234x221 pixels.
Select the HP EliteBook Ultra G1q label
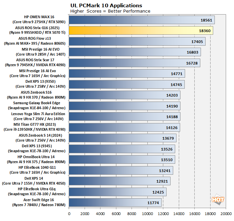click(x=37, y=189)
